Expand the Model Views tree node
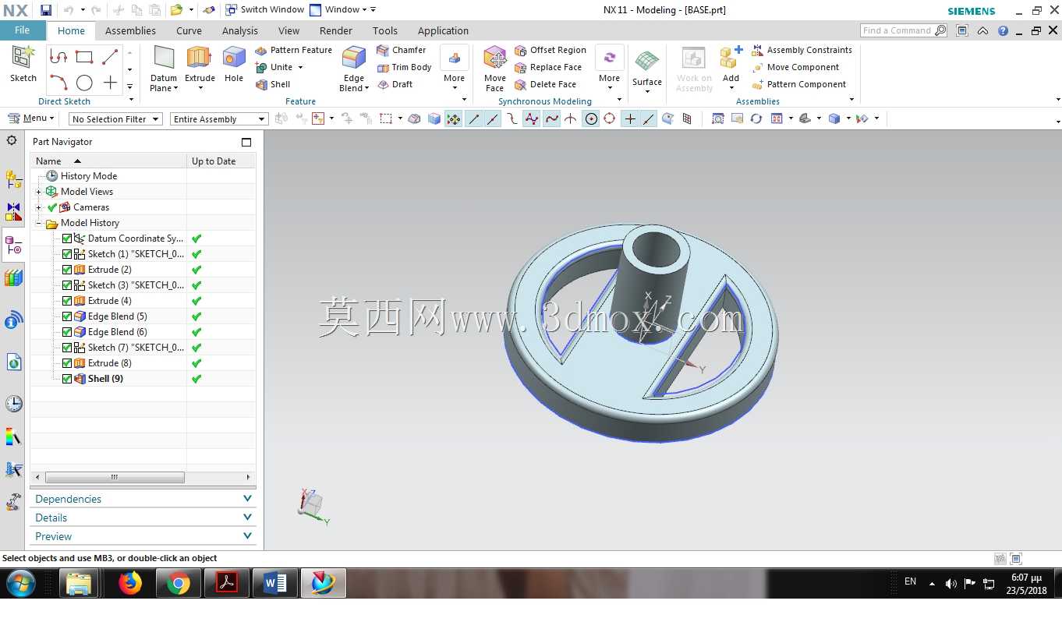The image size is (1062, 636). (x=38, y=192)
